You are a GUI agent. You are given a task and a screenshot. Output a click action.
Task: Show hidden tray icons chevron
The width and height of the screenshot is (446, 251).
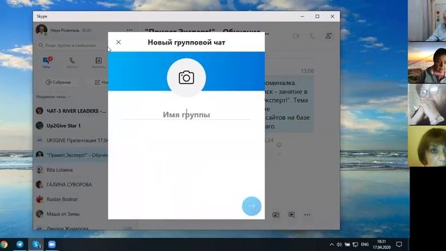[x=332, y=245]
